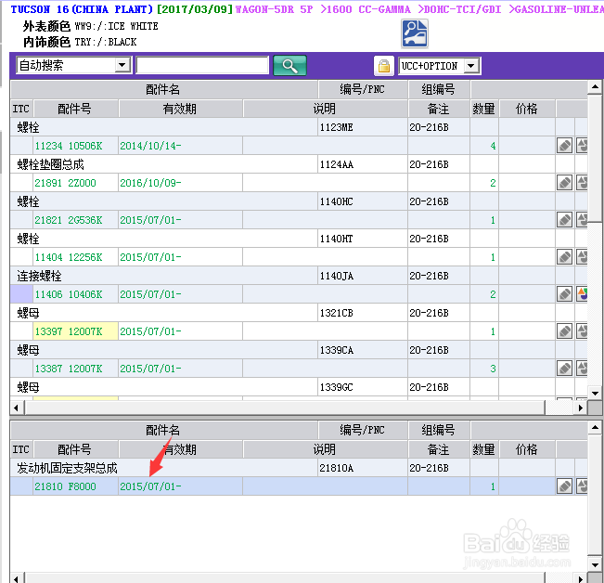Click PNC code 1140HT

[x=336, y=239]
